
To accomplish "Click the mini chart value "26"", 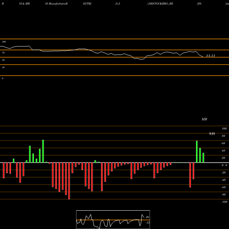I will [147, 217].
